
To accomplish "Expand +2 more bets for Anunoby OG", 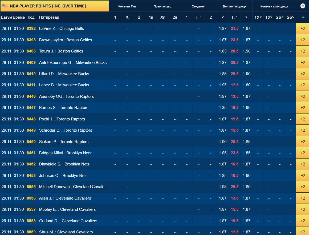I will click(x=303, y=96).
